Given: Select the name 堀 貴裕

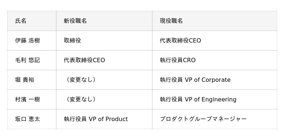Looking at the screenshot, I should pyautogui.click(x=25, y=80).
